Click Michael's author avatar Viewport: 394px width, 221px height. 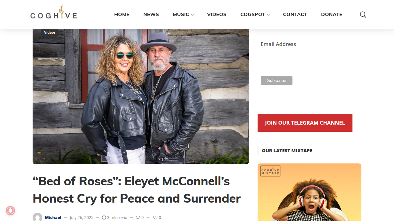pos(37,217)
